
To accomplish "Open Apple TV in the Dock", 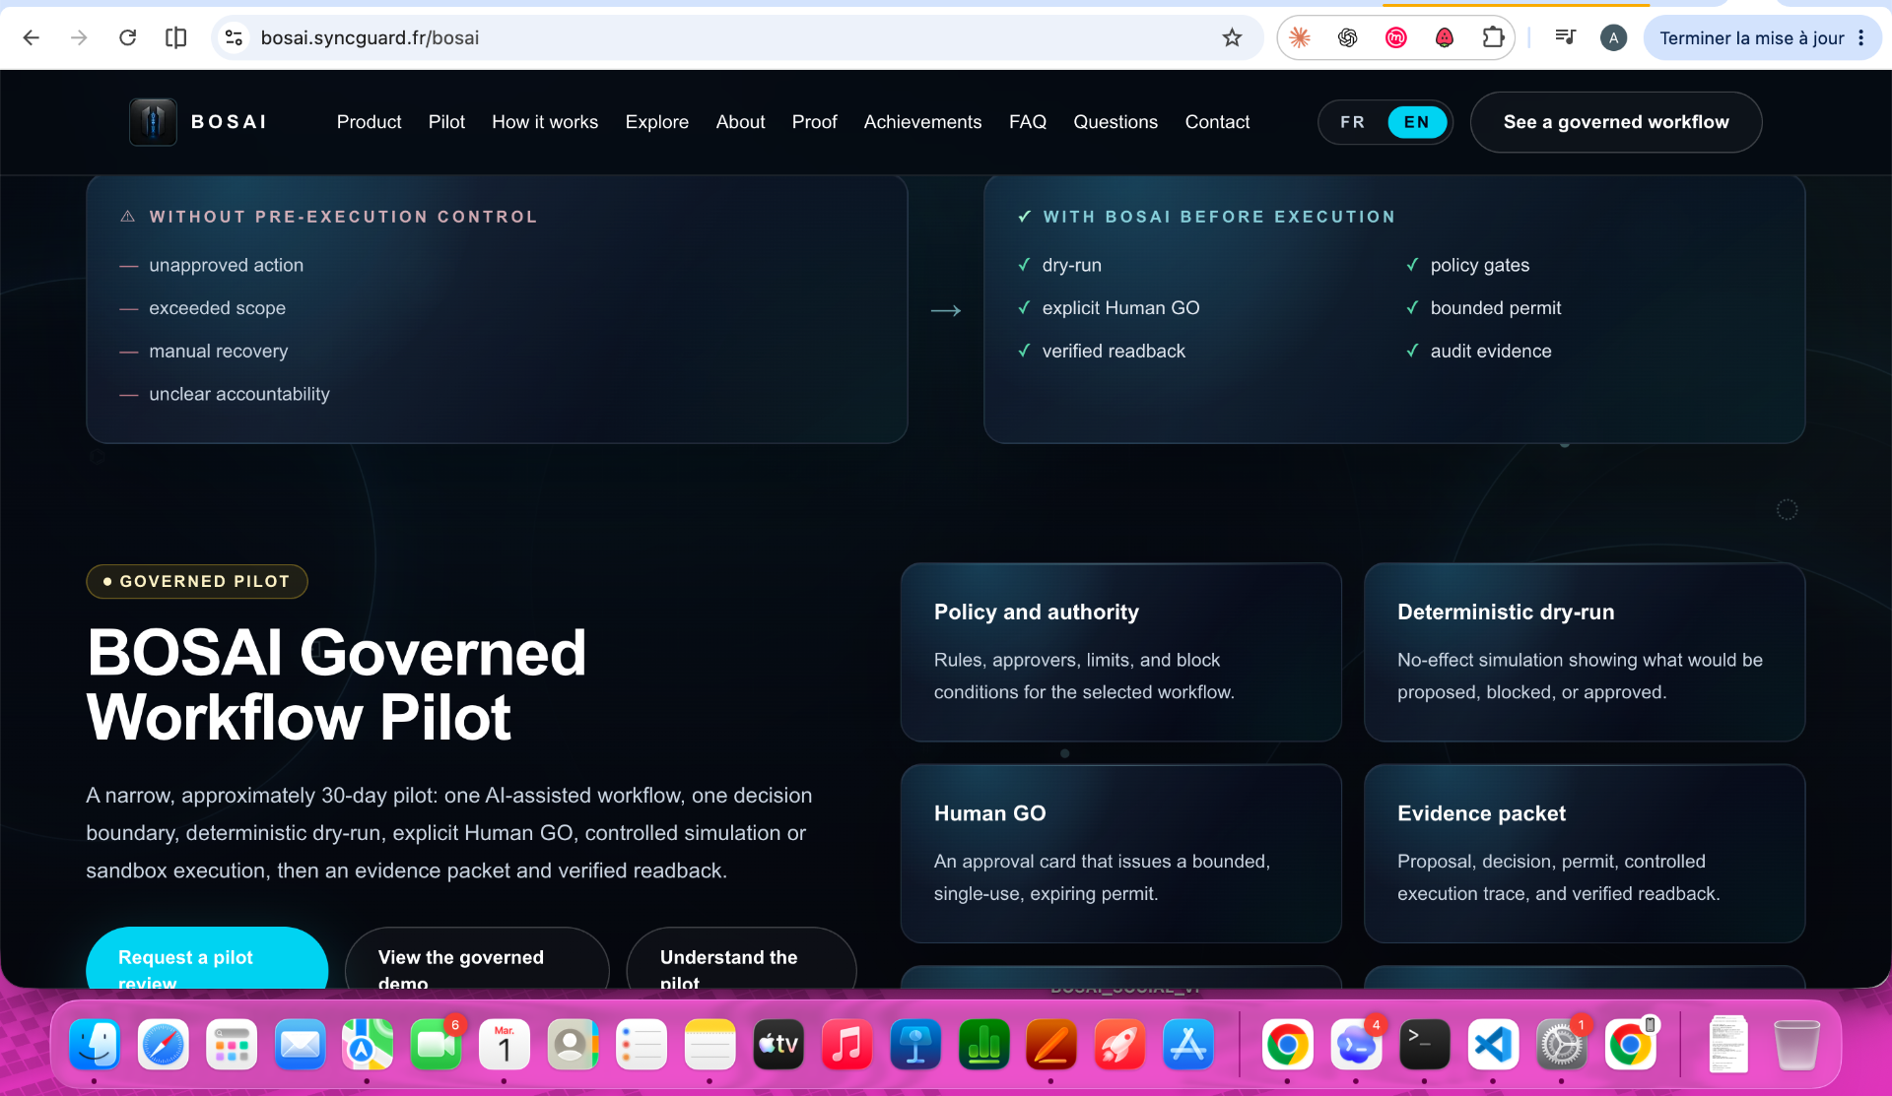I will [778, 1044].
